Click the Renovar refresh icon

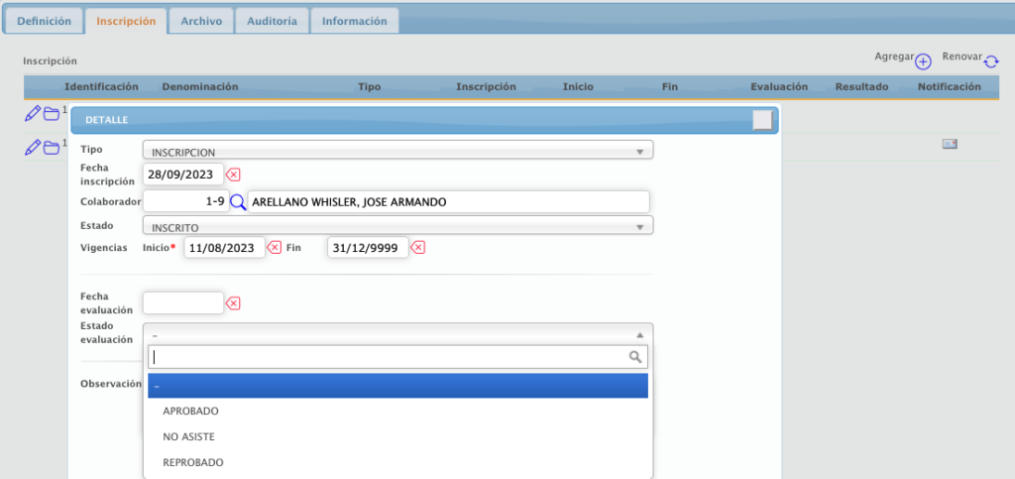pyautogui.click(x=991, y=62)
